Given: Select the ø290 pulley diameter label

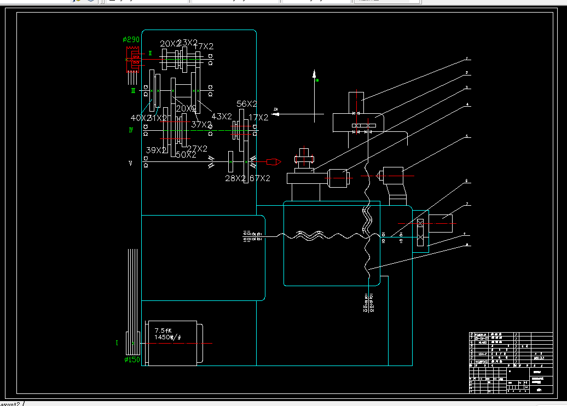Looking at the screenshot, I should coord(131,39).
